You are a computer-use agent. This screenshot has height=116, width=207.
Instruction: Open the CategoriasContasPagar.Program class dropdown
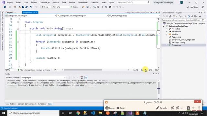[x=83, y=16]
